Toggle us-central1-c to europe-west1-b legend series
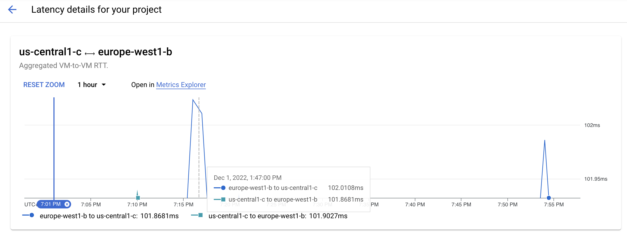The height and width of the screenshot is (237, 627). (278, 216)
